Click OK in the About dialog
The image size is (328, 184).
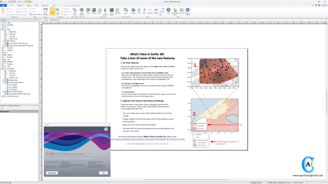[x=104, y=173]
